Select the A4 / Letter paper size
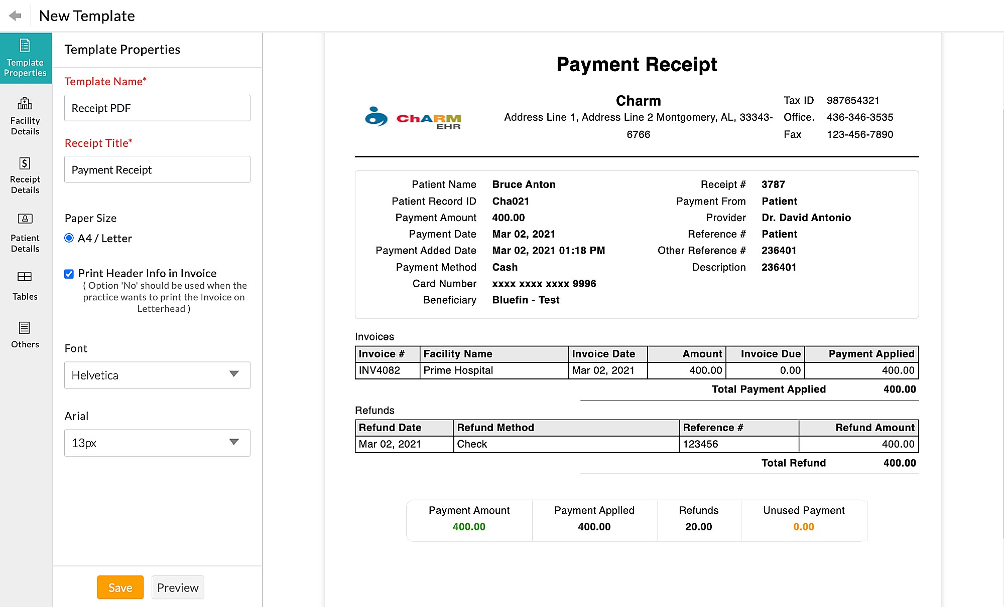This screenshot has width=1004, height=607. [x=68, y=238]
